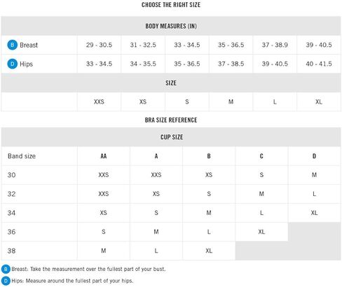
Task: Click the D cup size column header
Action: click(315, 156)
